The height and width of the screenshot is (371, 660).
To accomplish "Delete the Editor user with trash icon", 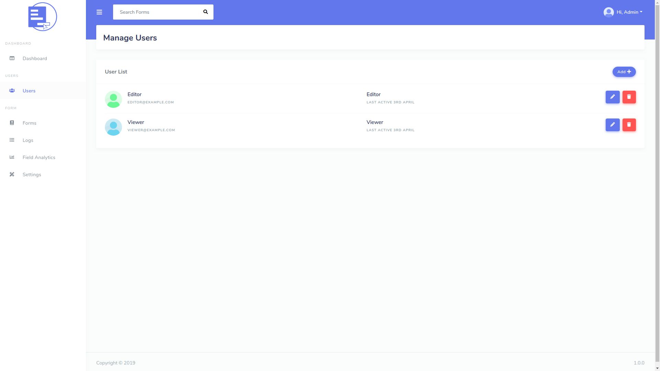I will coord(629,97).
